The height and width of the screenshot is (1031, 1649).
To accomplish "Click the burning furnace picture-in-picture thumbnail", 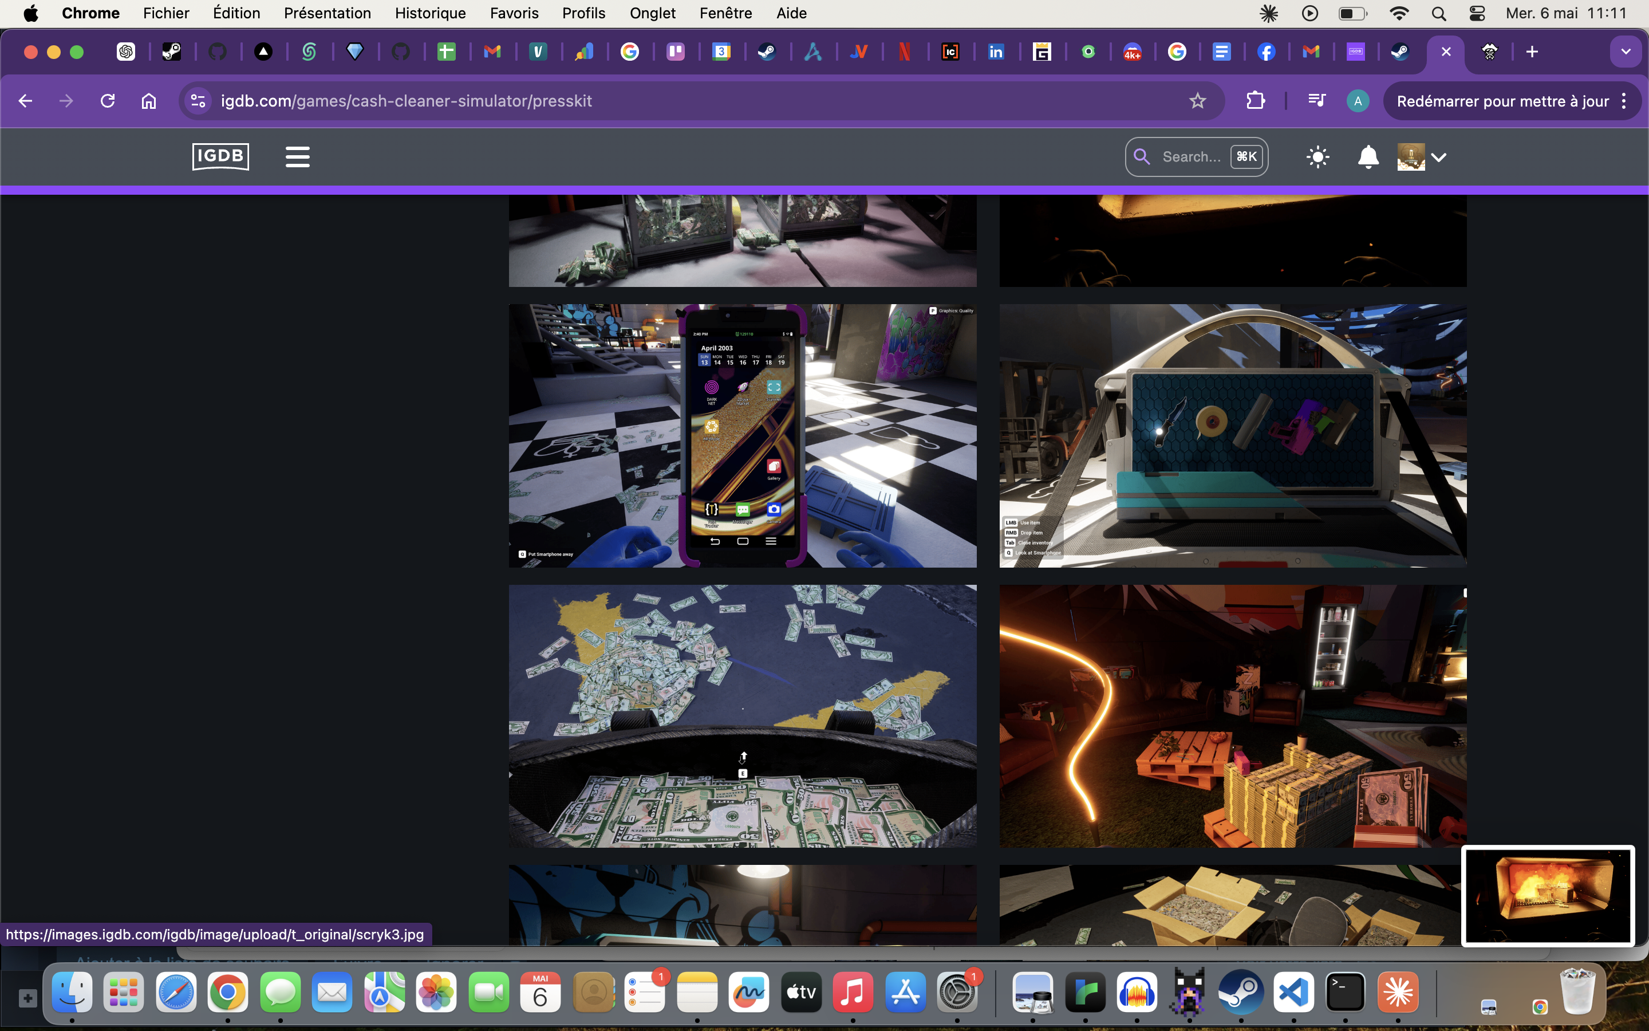I will coord(1548,896).
